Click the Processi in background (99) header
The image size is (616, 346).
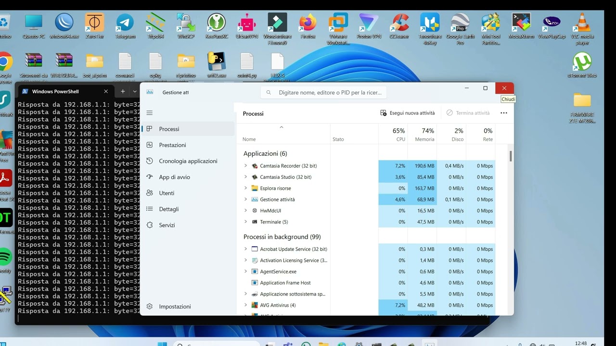coord(282,236)
